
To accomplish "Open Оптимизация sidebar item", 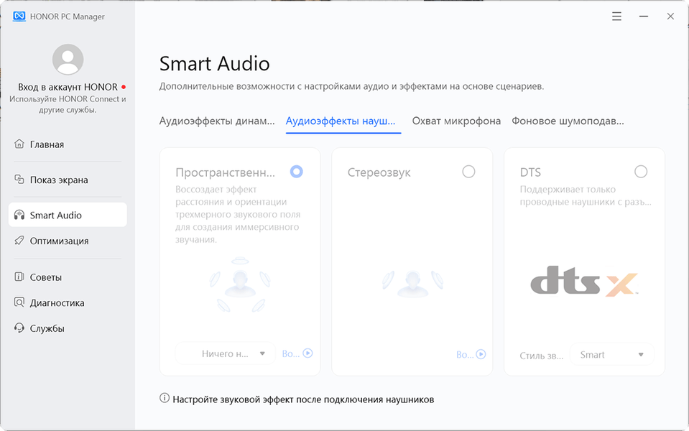I will coord(68,241).
